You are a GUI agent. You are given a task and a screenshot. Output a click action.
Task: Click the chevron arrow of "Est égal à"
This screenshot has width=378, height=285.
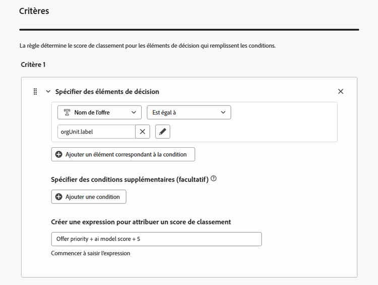click(223, 113)
